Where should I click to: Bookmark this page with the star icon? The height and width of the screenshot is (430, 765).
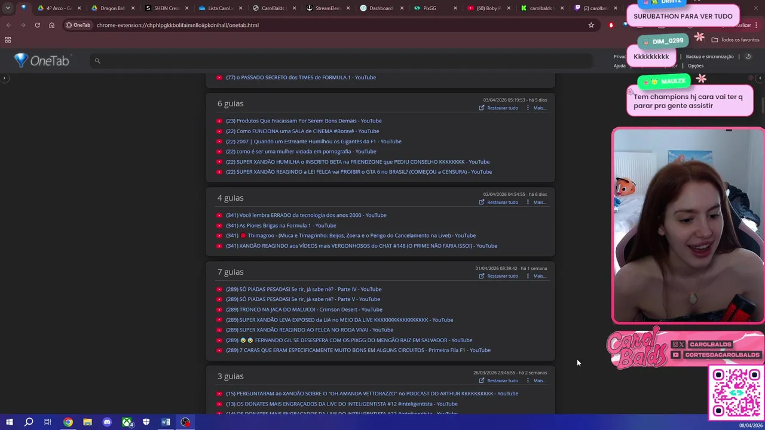pos(591,25)
